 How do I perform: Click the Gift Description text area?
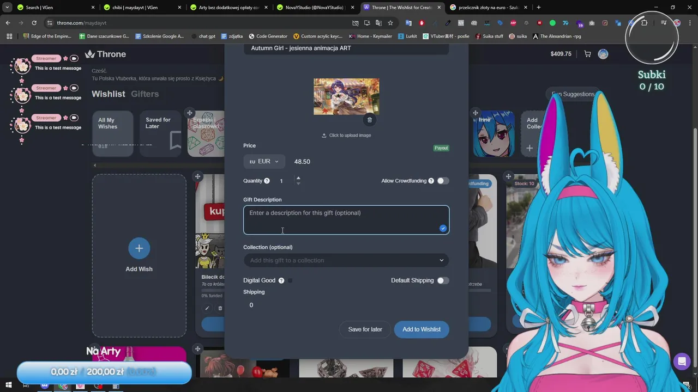346,220
